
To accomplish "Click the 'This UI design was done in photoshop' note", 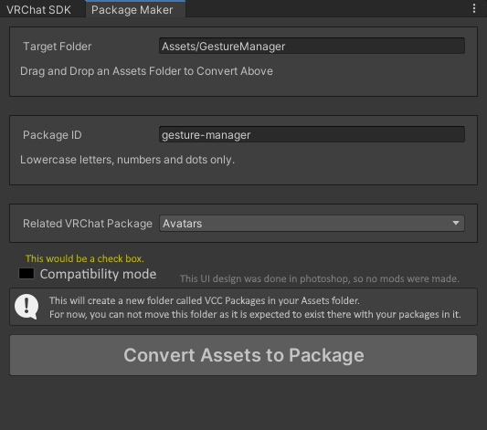I will (x=320, y=278).
